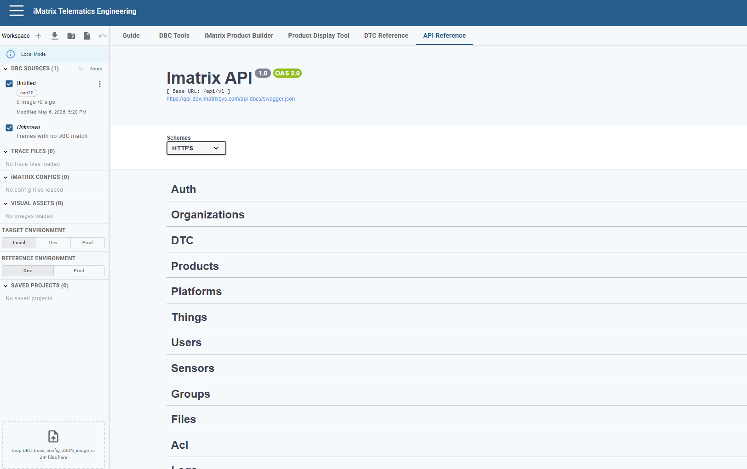Image resolution: width=747 pixels, height=469 pixels.
Task: Click the 'No trace files loaded' text
Action: click(x=33, y=164)
